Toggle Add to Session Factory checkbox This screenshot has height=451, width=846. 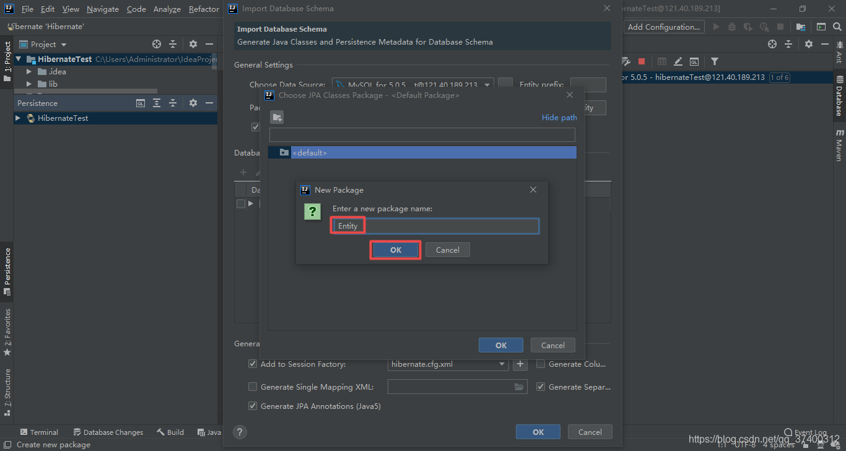[x=253, y=364]
